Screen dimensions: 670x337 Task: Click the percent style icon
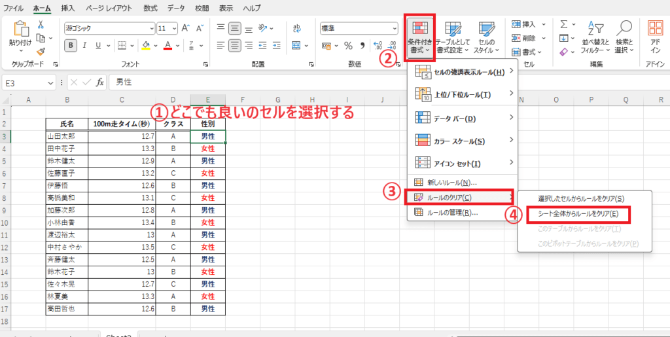(x=349, y=45)
